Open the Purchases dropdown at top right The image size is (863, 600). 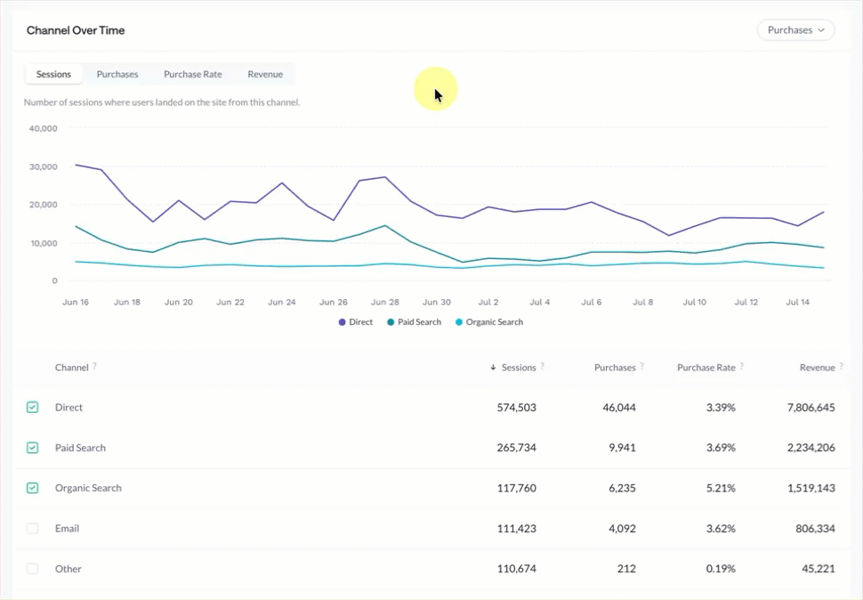click(796, 29)
